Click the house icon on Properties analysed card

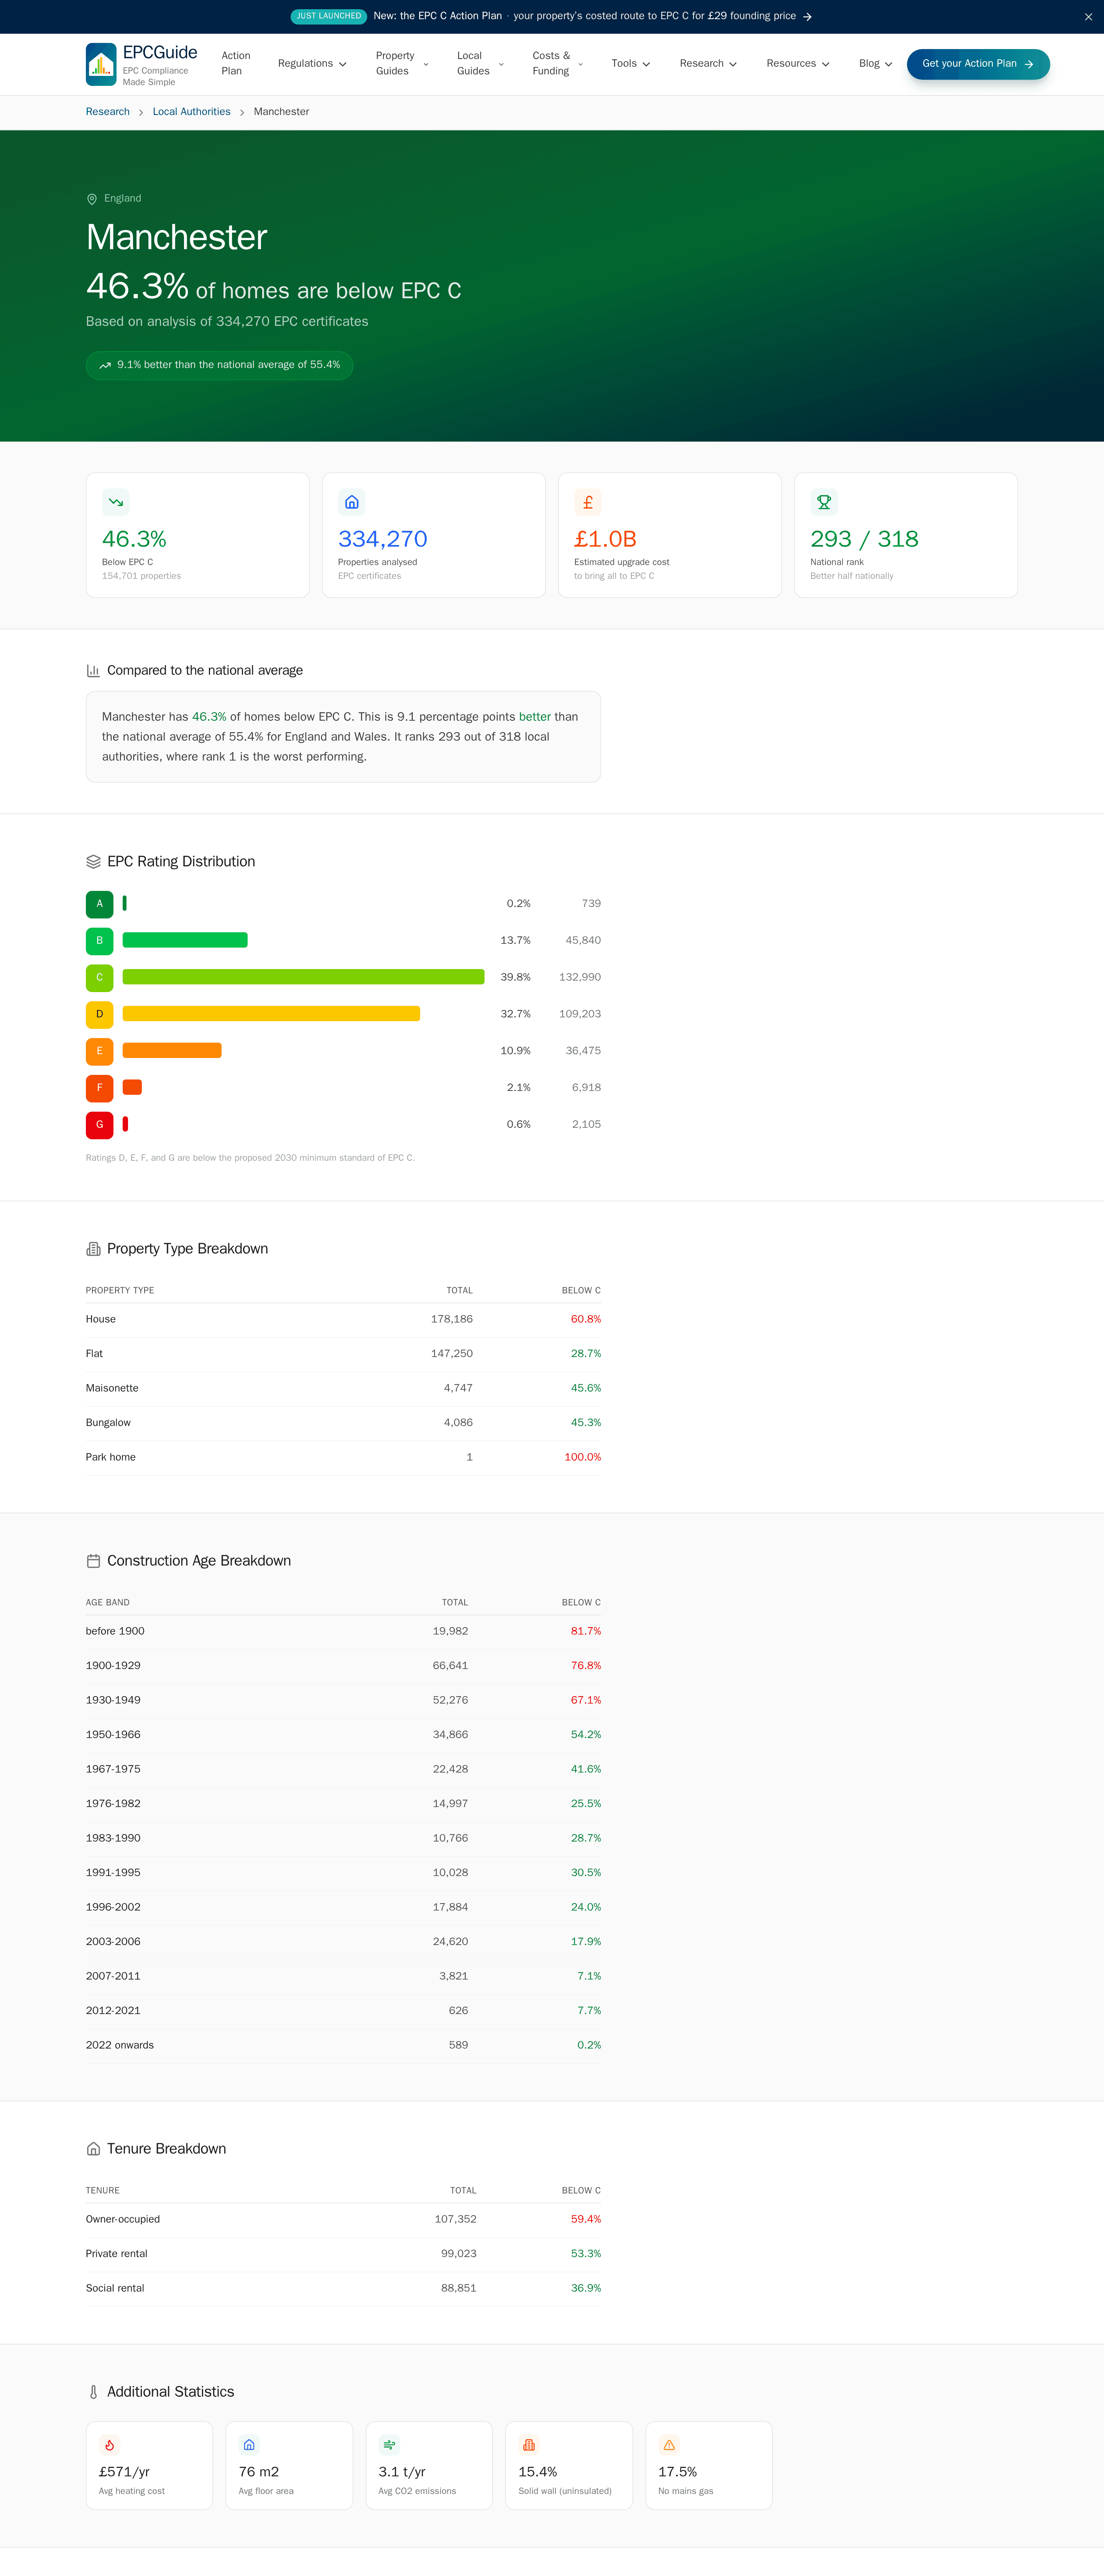point(352,502)
